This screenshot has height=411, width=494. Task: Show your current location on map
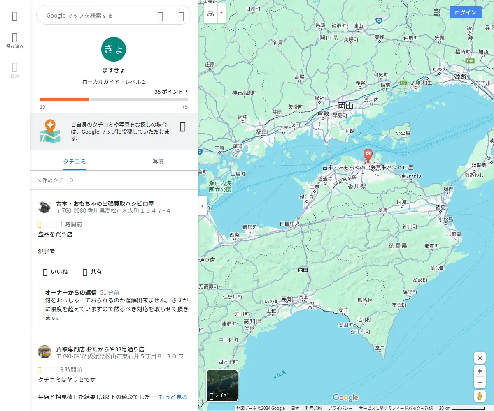pyautogui.click(x=480, y=358)
